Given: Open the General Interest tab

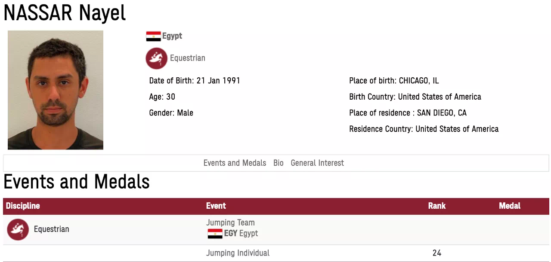Looking at the screenshot, I should [317, 163].
